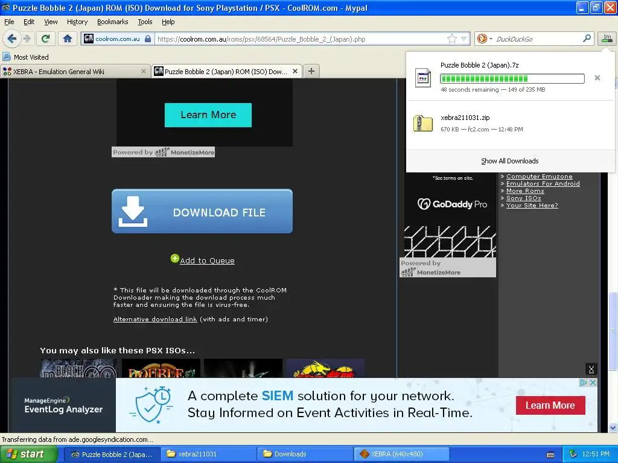Click the search magnifier icon
This screenshot has width=618, height=463.
coord(587,39)
